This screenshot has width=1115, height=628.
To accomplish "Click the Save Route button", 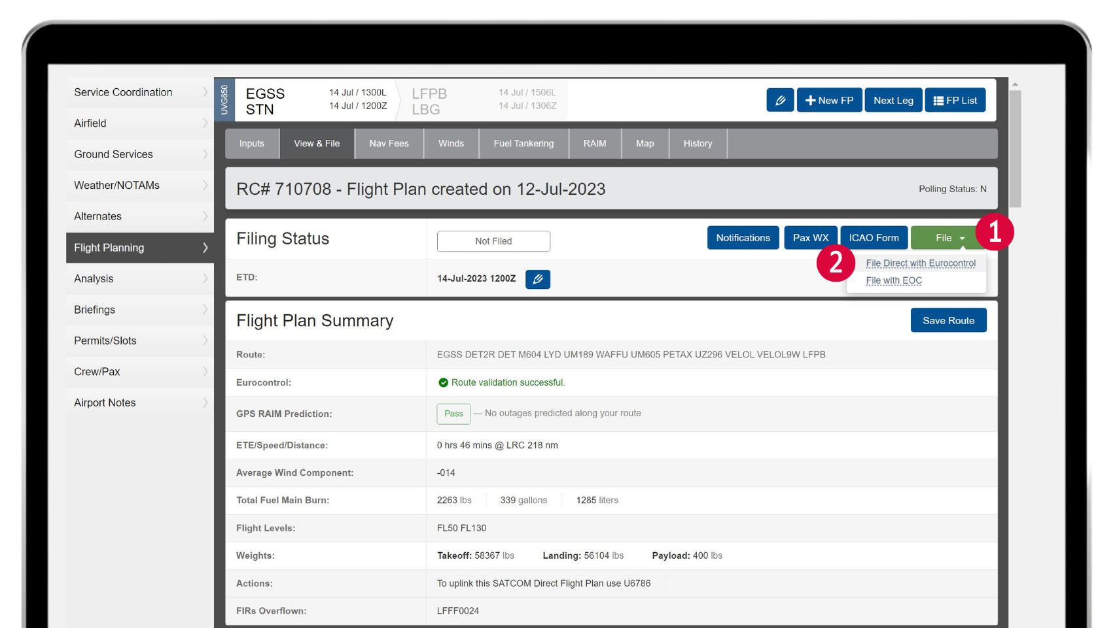I will click(x=948, y=321).
